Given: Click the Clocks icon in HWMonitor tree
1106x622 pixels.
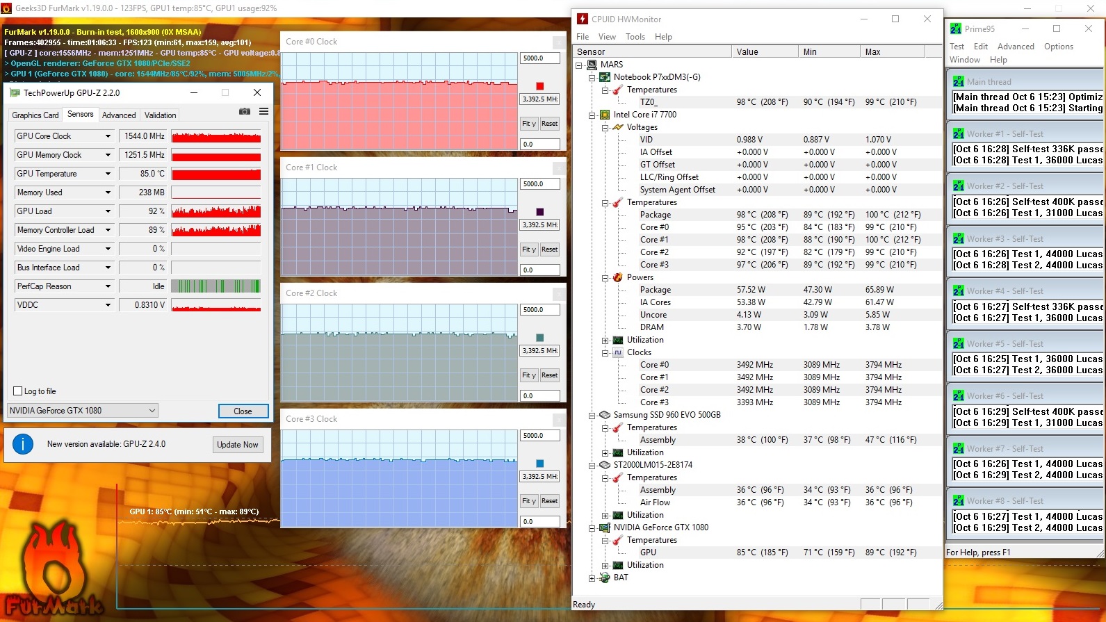Looking at the screenshot, I should click(618, 352).
